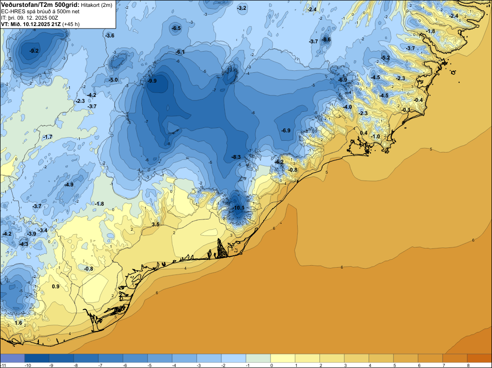
Task: Select the -10.1 temperature value
Action: click(x=238, y=208)
